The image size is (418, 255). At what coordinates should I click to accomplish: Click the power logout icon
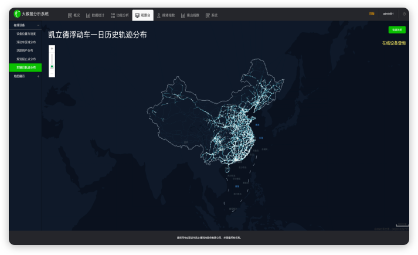click(x=404, y=13)
